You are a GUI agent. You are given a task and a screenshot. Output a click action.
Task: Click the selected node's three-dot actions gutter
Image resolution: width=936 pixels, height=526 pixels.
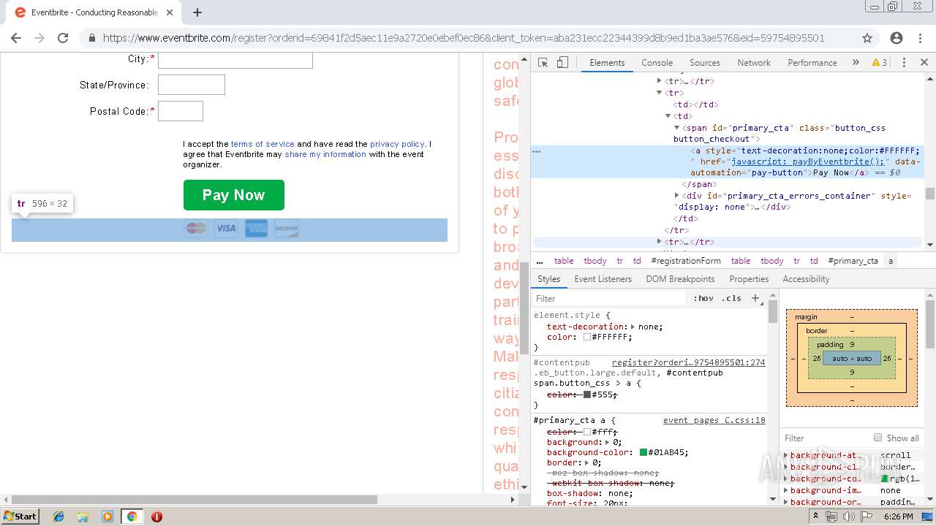point(536,151)
